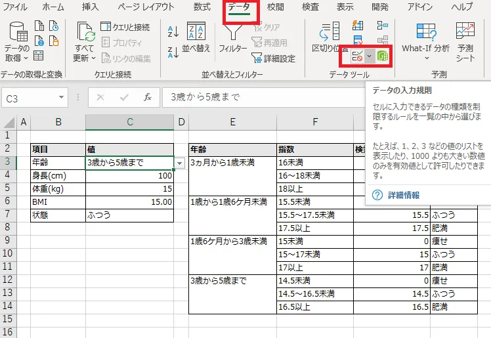The height and width of the screenshot is (338, 491).
Task: Switch to the 開発 tab
Action: 380,7
